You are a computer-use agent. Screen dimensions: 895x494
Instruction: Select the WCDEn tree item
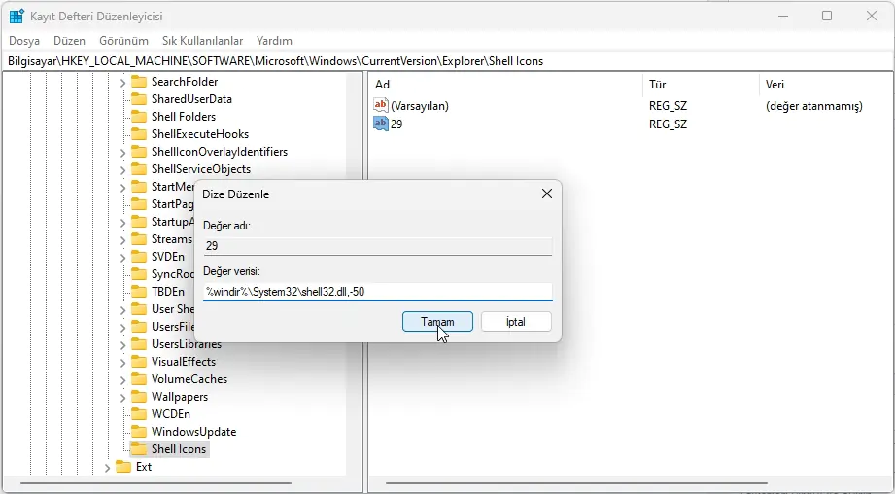(171, 414)
